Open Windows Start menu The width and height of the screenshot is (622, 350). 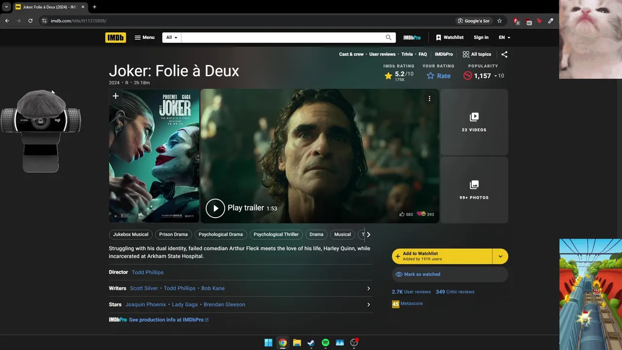[268, 343]
